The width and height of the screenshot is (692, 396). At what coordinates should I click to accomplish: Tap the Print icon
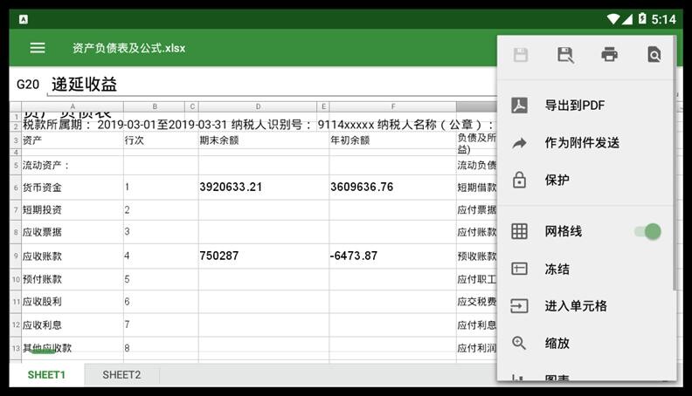pos(610,55)
